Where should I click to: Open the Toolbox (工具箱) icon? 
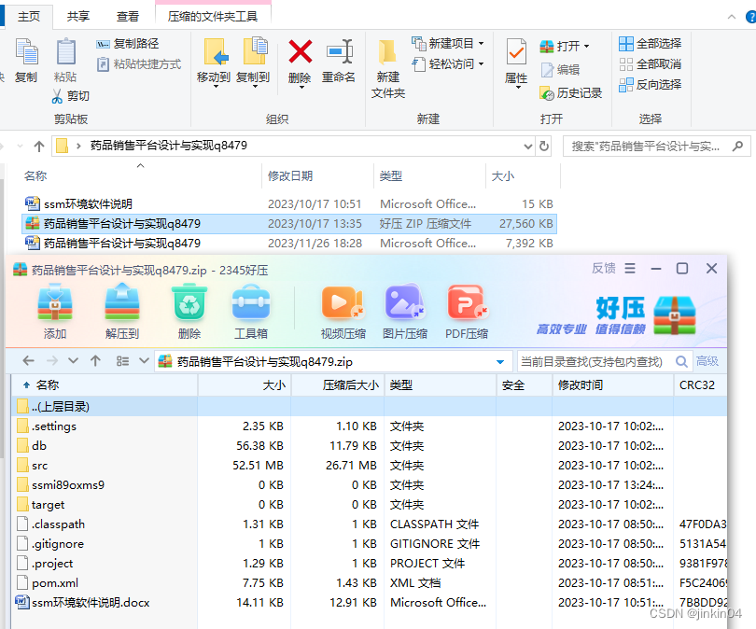pos(251,302)
